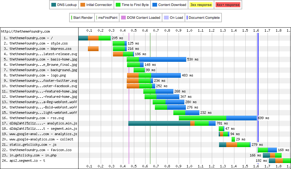Screen dimensions: 291x169
Task: Click the Time to First Byte green swatch
Action: pyautogui.click(x=118, y=5)
